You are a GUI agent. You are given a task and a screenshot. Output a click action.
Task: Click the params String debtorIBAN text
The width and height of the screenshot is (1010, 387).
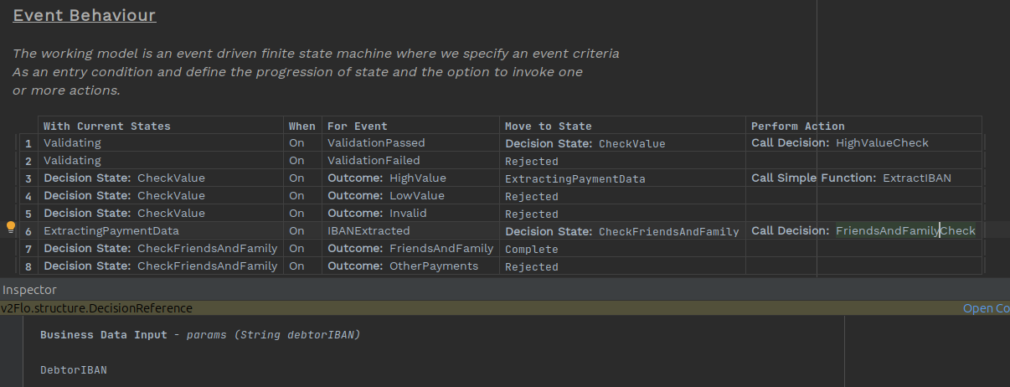click(x=273, y=335)
